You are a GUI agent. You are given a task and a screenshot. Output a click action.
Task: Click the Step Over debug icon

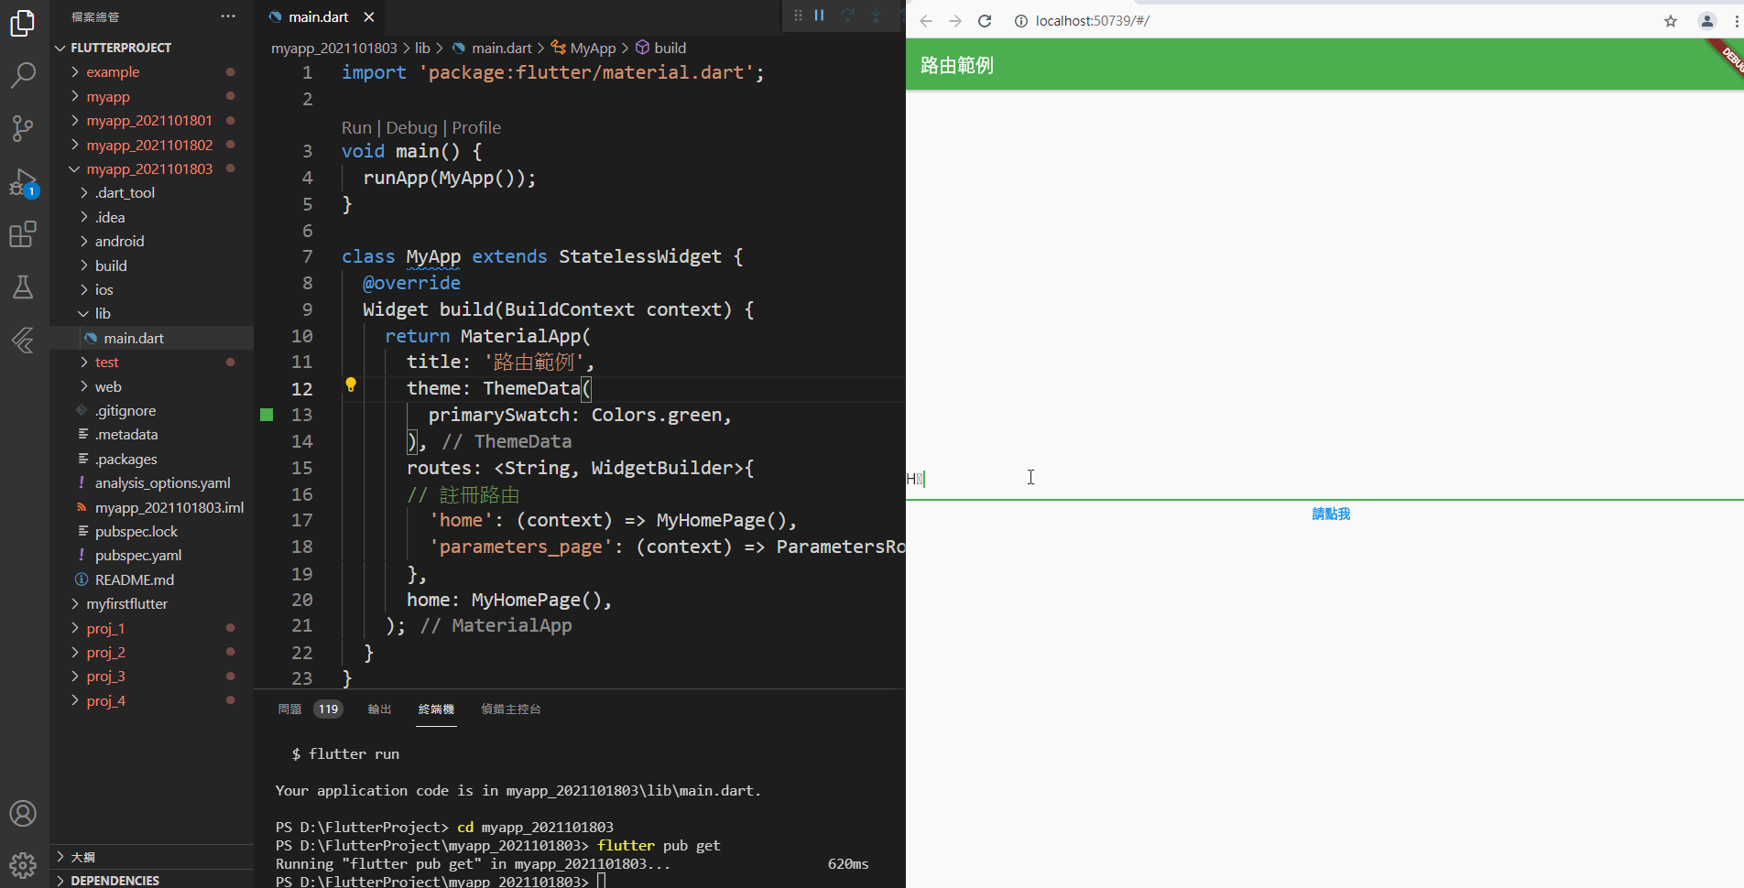coord(848,16)
